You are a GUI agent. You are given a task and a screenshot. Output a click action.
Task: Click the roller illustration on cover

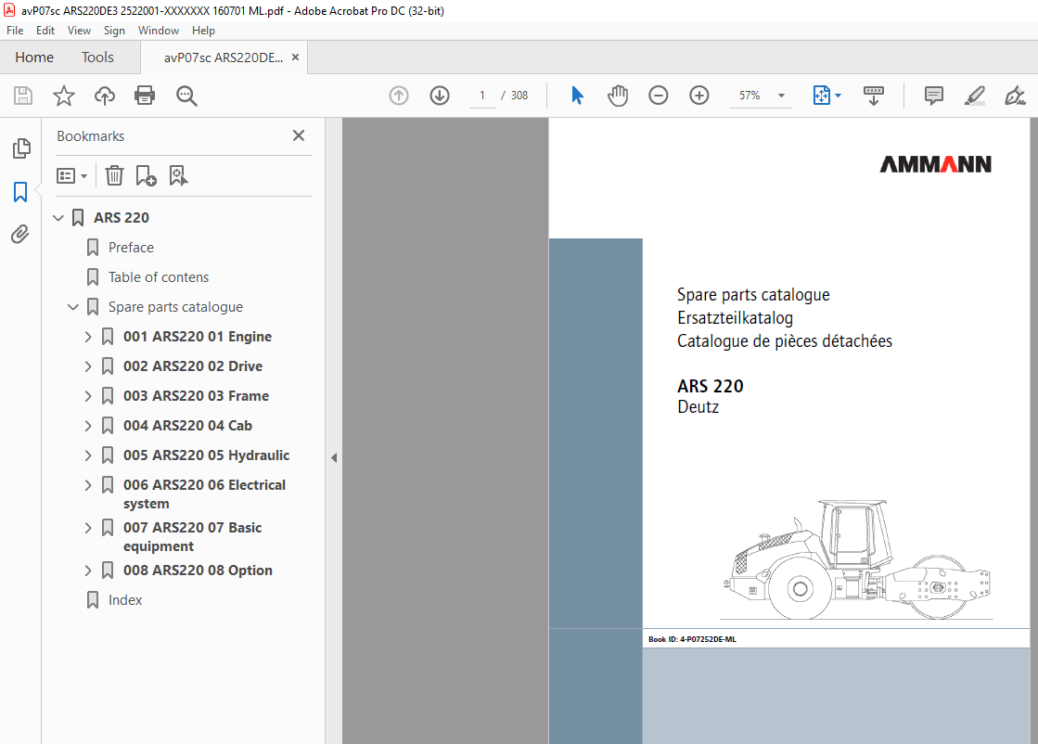click(857, 560)
